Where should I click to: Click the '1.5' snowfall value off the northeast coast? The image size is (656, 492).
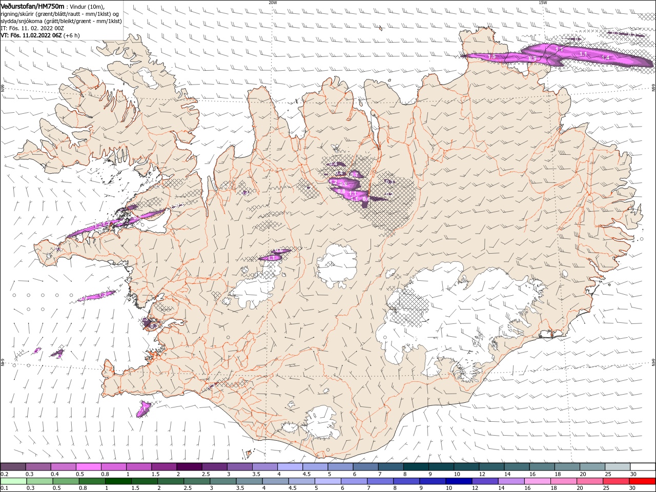pos(492,57)
